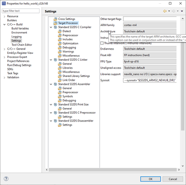The width and height of the screenshot is (186, 185).
Task: Click the compiler Miscellaneous folder icon
Action: pyautogui.click(x=60, y=56)
